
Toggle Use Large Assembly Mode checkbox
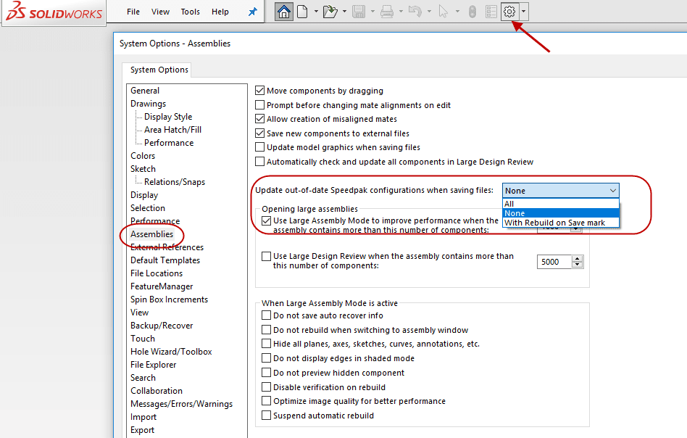click(266, 220)
